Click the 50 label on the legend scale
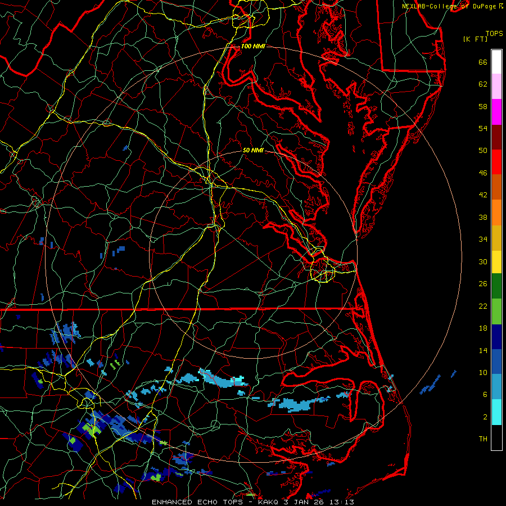The height and width of the screenshot is (506, 506). point(483,150)
